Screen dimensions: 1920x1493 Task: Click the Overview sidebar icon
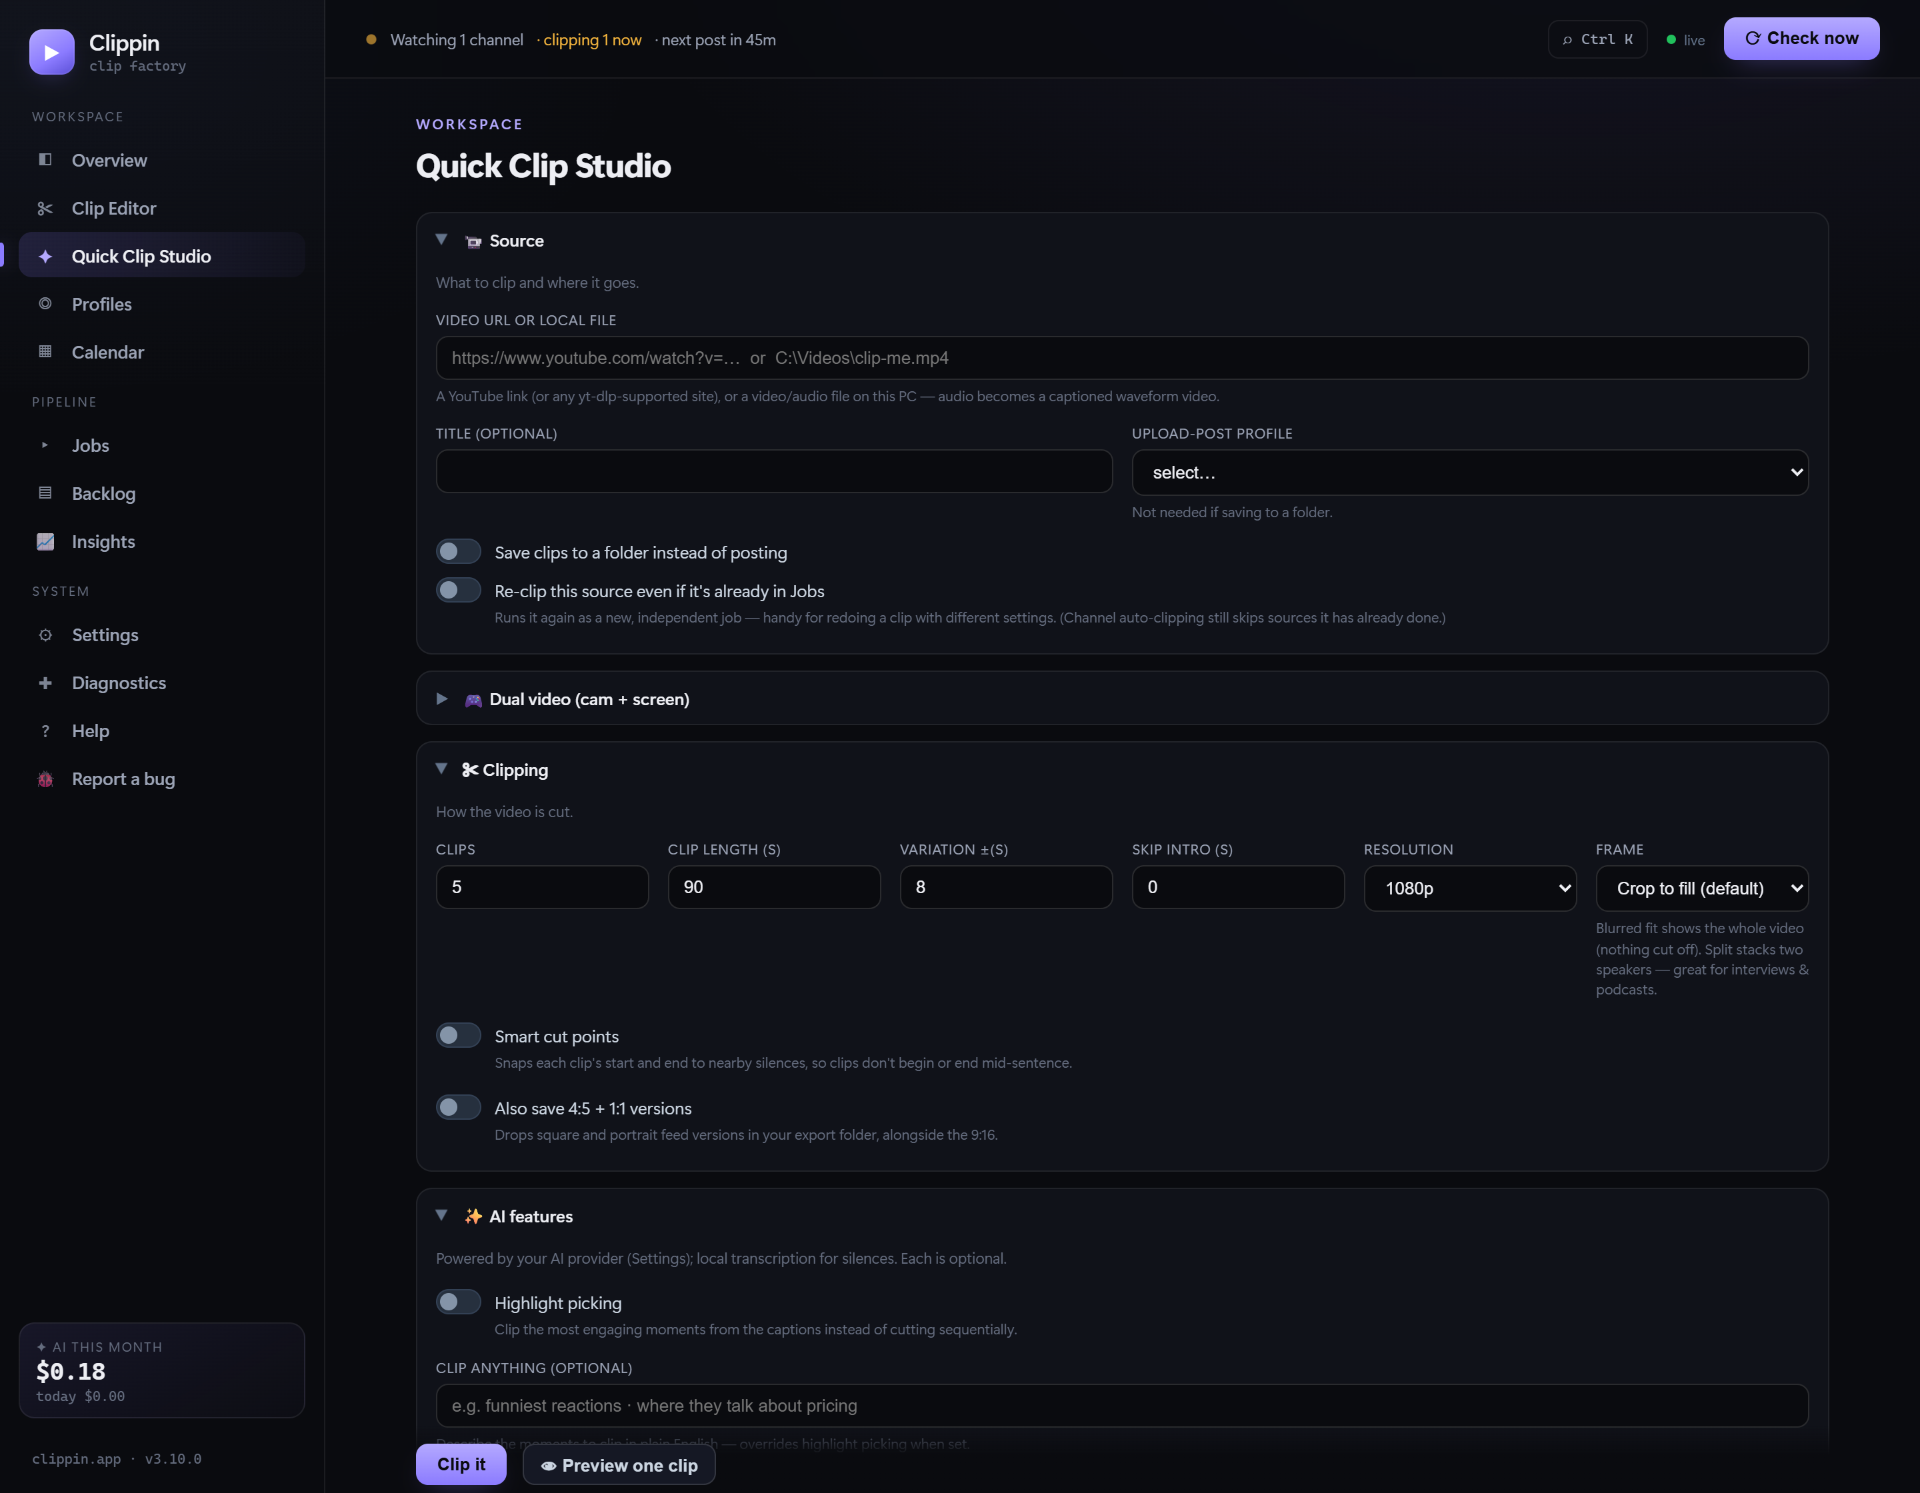point(45,160)
